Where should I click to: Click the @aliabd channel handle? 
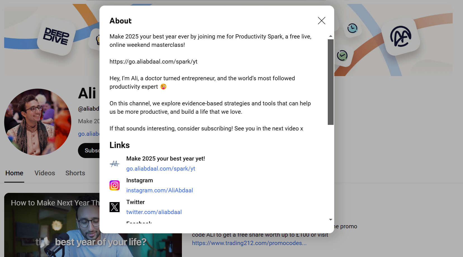coord(89,108)
